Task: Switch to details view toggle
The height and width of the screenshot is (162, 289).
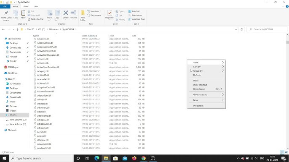Action: click(x=282, y=152)
